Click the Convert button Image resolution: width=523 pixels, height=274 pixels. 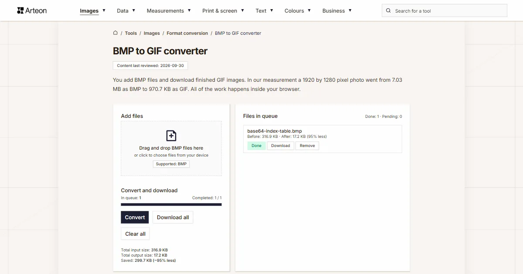point(135,217)
